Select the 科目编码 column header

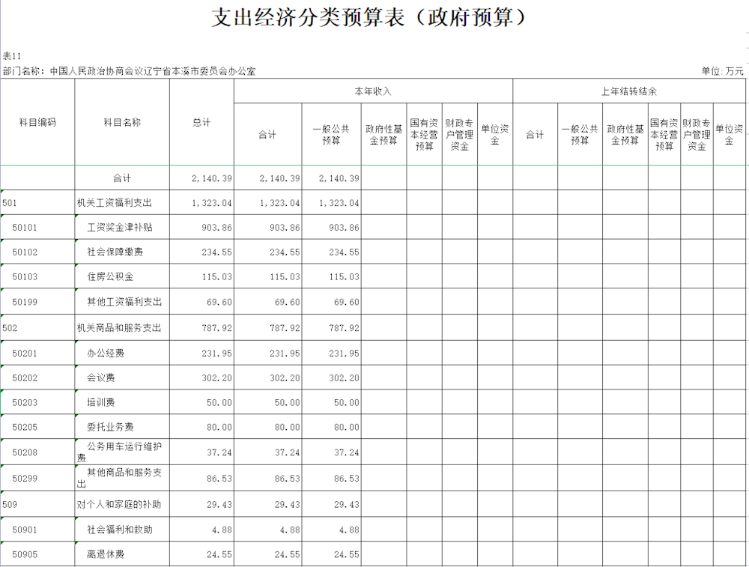pos(37,122)
